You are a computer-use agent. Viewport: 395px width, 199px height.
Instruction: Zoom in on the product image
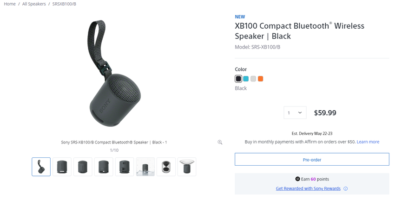220,142
